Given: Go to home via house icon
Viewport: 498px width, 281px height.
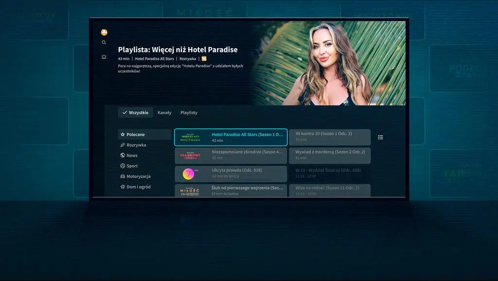Looking at the screenshot, I should click(104, 57).
